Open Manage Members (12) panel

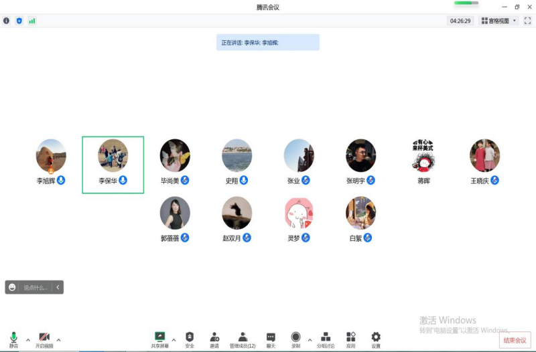[243, 340]
